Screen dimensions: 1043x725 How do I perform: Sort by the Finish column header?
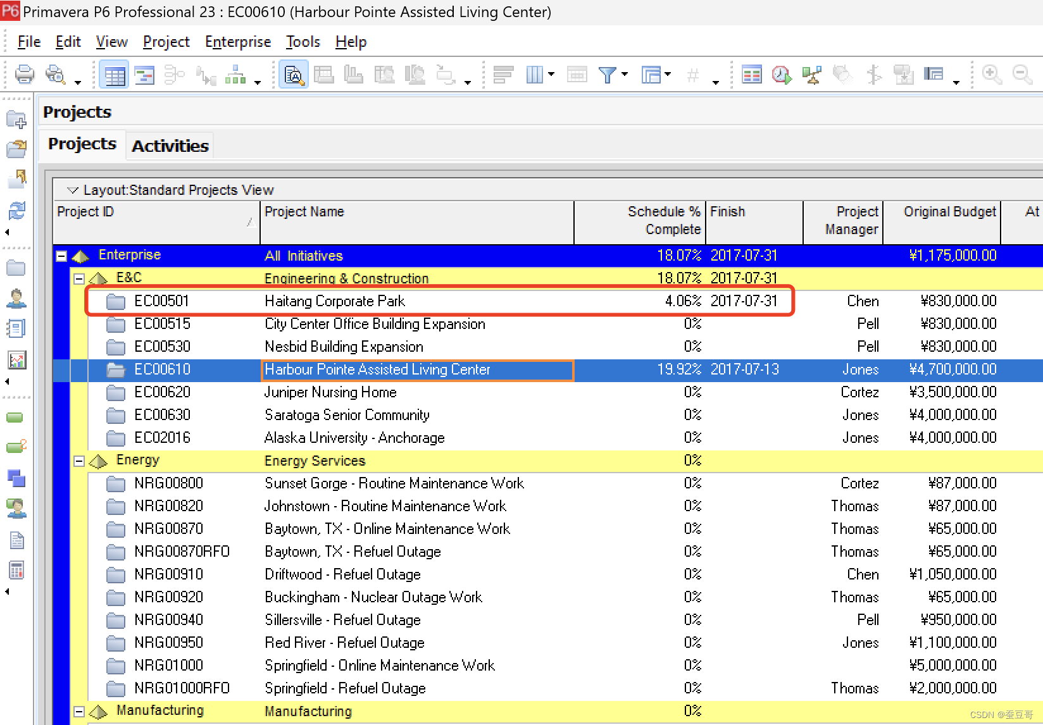pos(754,222)
